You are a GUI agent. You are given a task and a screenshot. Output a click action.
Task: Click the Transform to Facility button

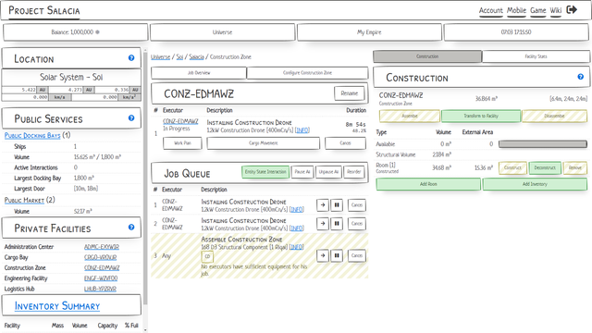[x=481, y=117]
